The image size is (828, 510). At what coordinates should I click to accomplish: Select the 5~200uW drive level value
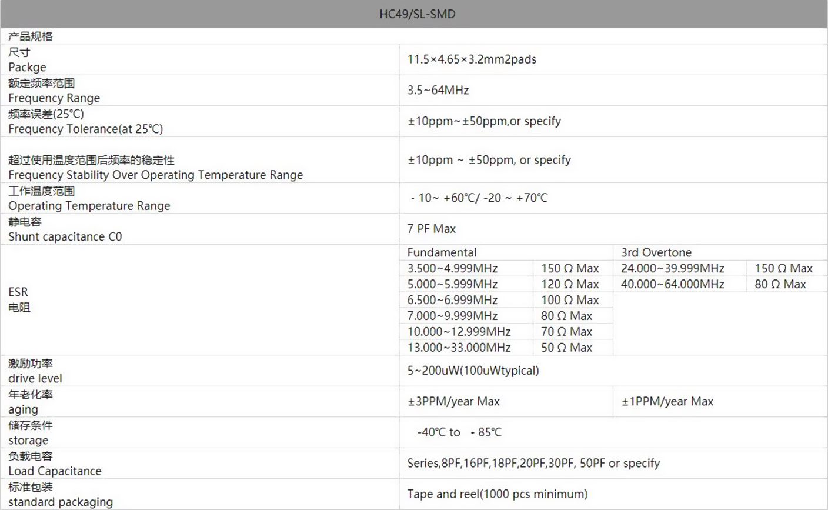click(x=473, y=371)
